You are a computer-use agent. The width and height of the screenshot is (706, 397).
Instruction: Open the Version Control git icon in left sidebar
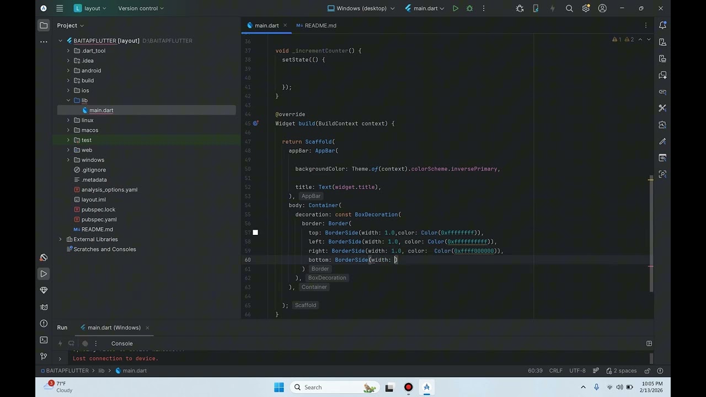pos(44,357)
